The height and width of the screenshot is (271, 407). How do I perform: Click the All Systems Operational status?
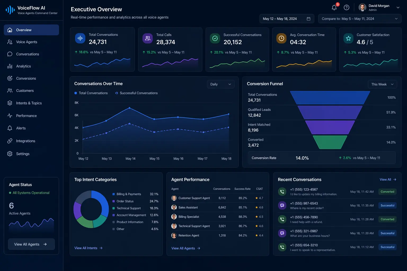coord(29,193)
